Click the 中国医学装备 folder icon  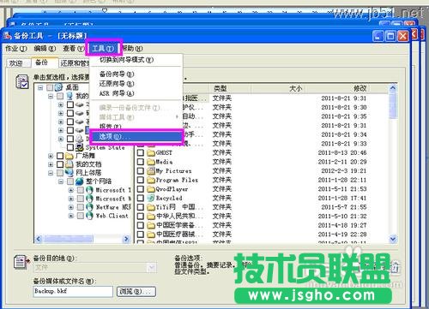[x=151, y=225]
